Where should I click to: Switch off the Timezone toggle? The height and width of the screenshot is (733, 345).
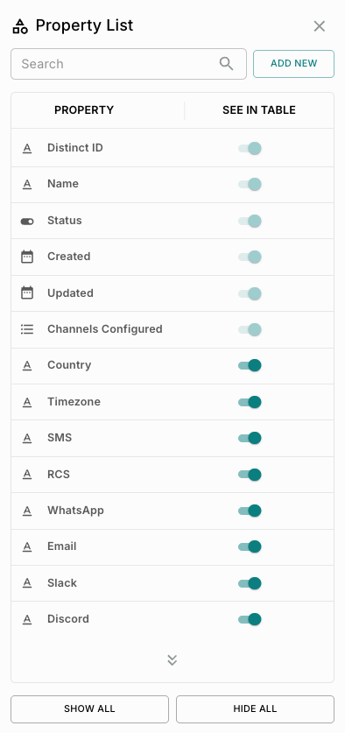click(250, 402)
